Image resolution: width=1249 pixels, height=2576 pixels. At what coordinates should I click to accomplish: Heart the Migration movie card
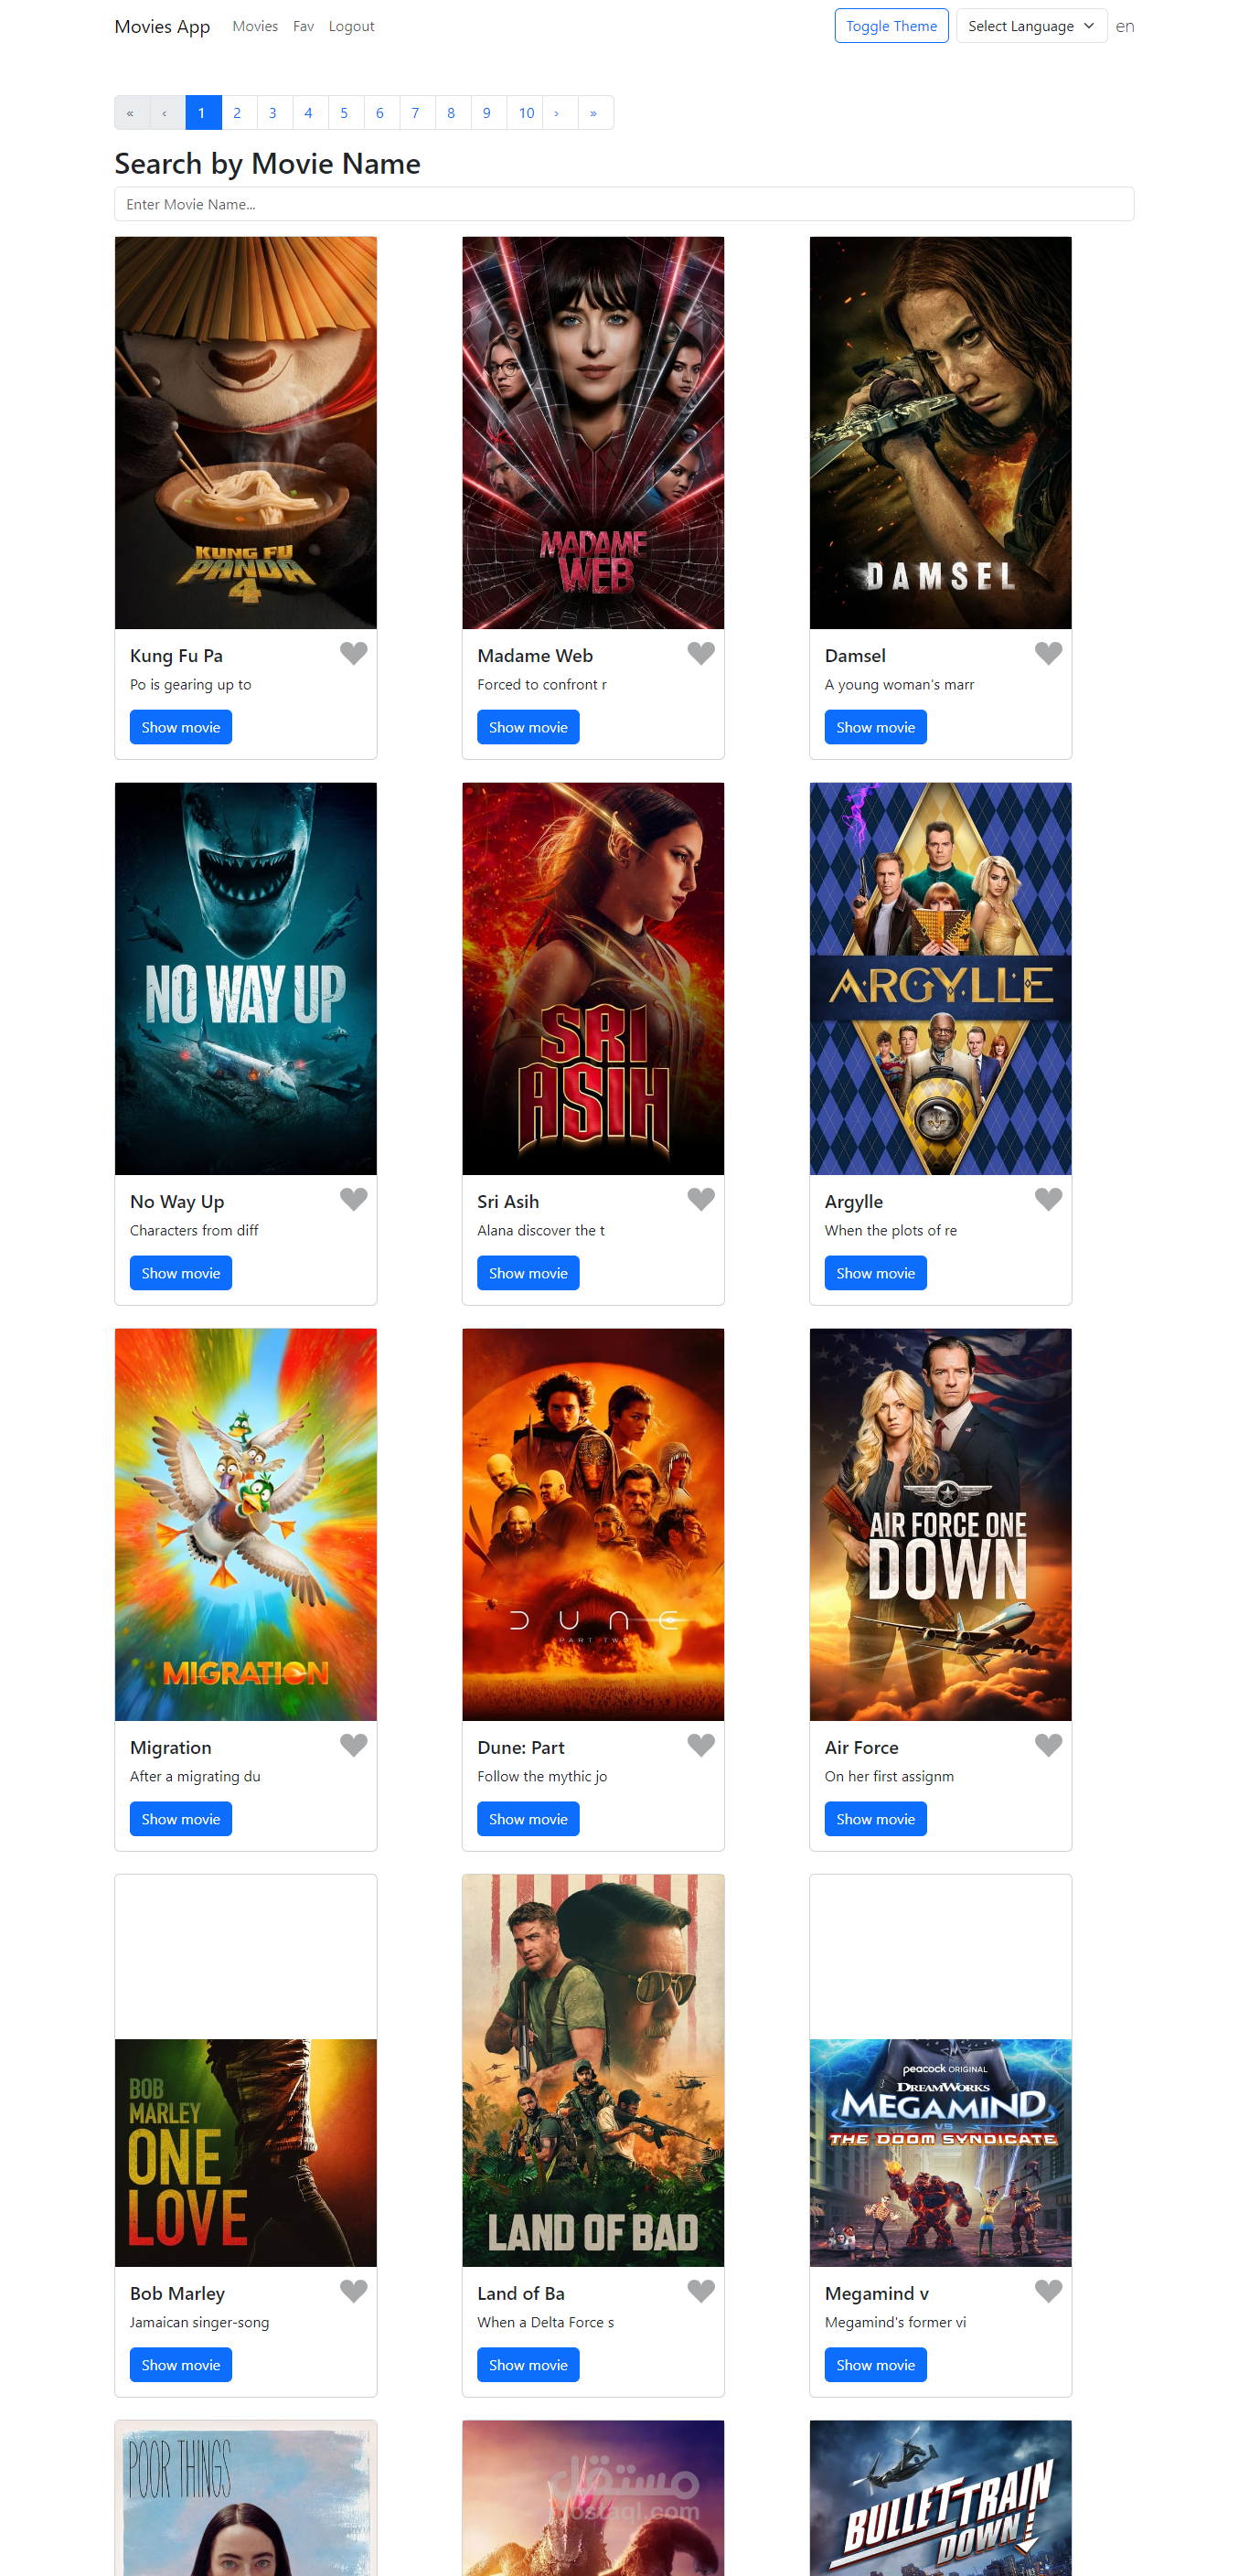point(353,1745)
